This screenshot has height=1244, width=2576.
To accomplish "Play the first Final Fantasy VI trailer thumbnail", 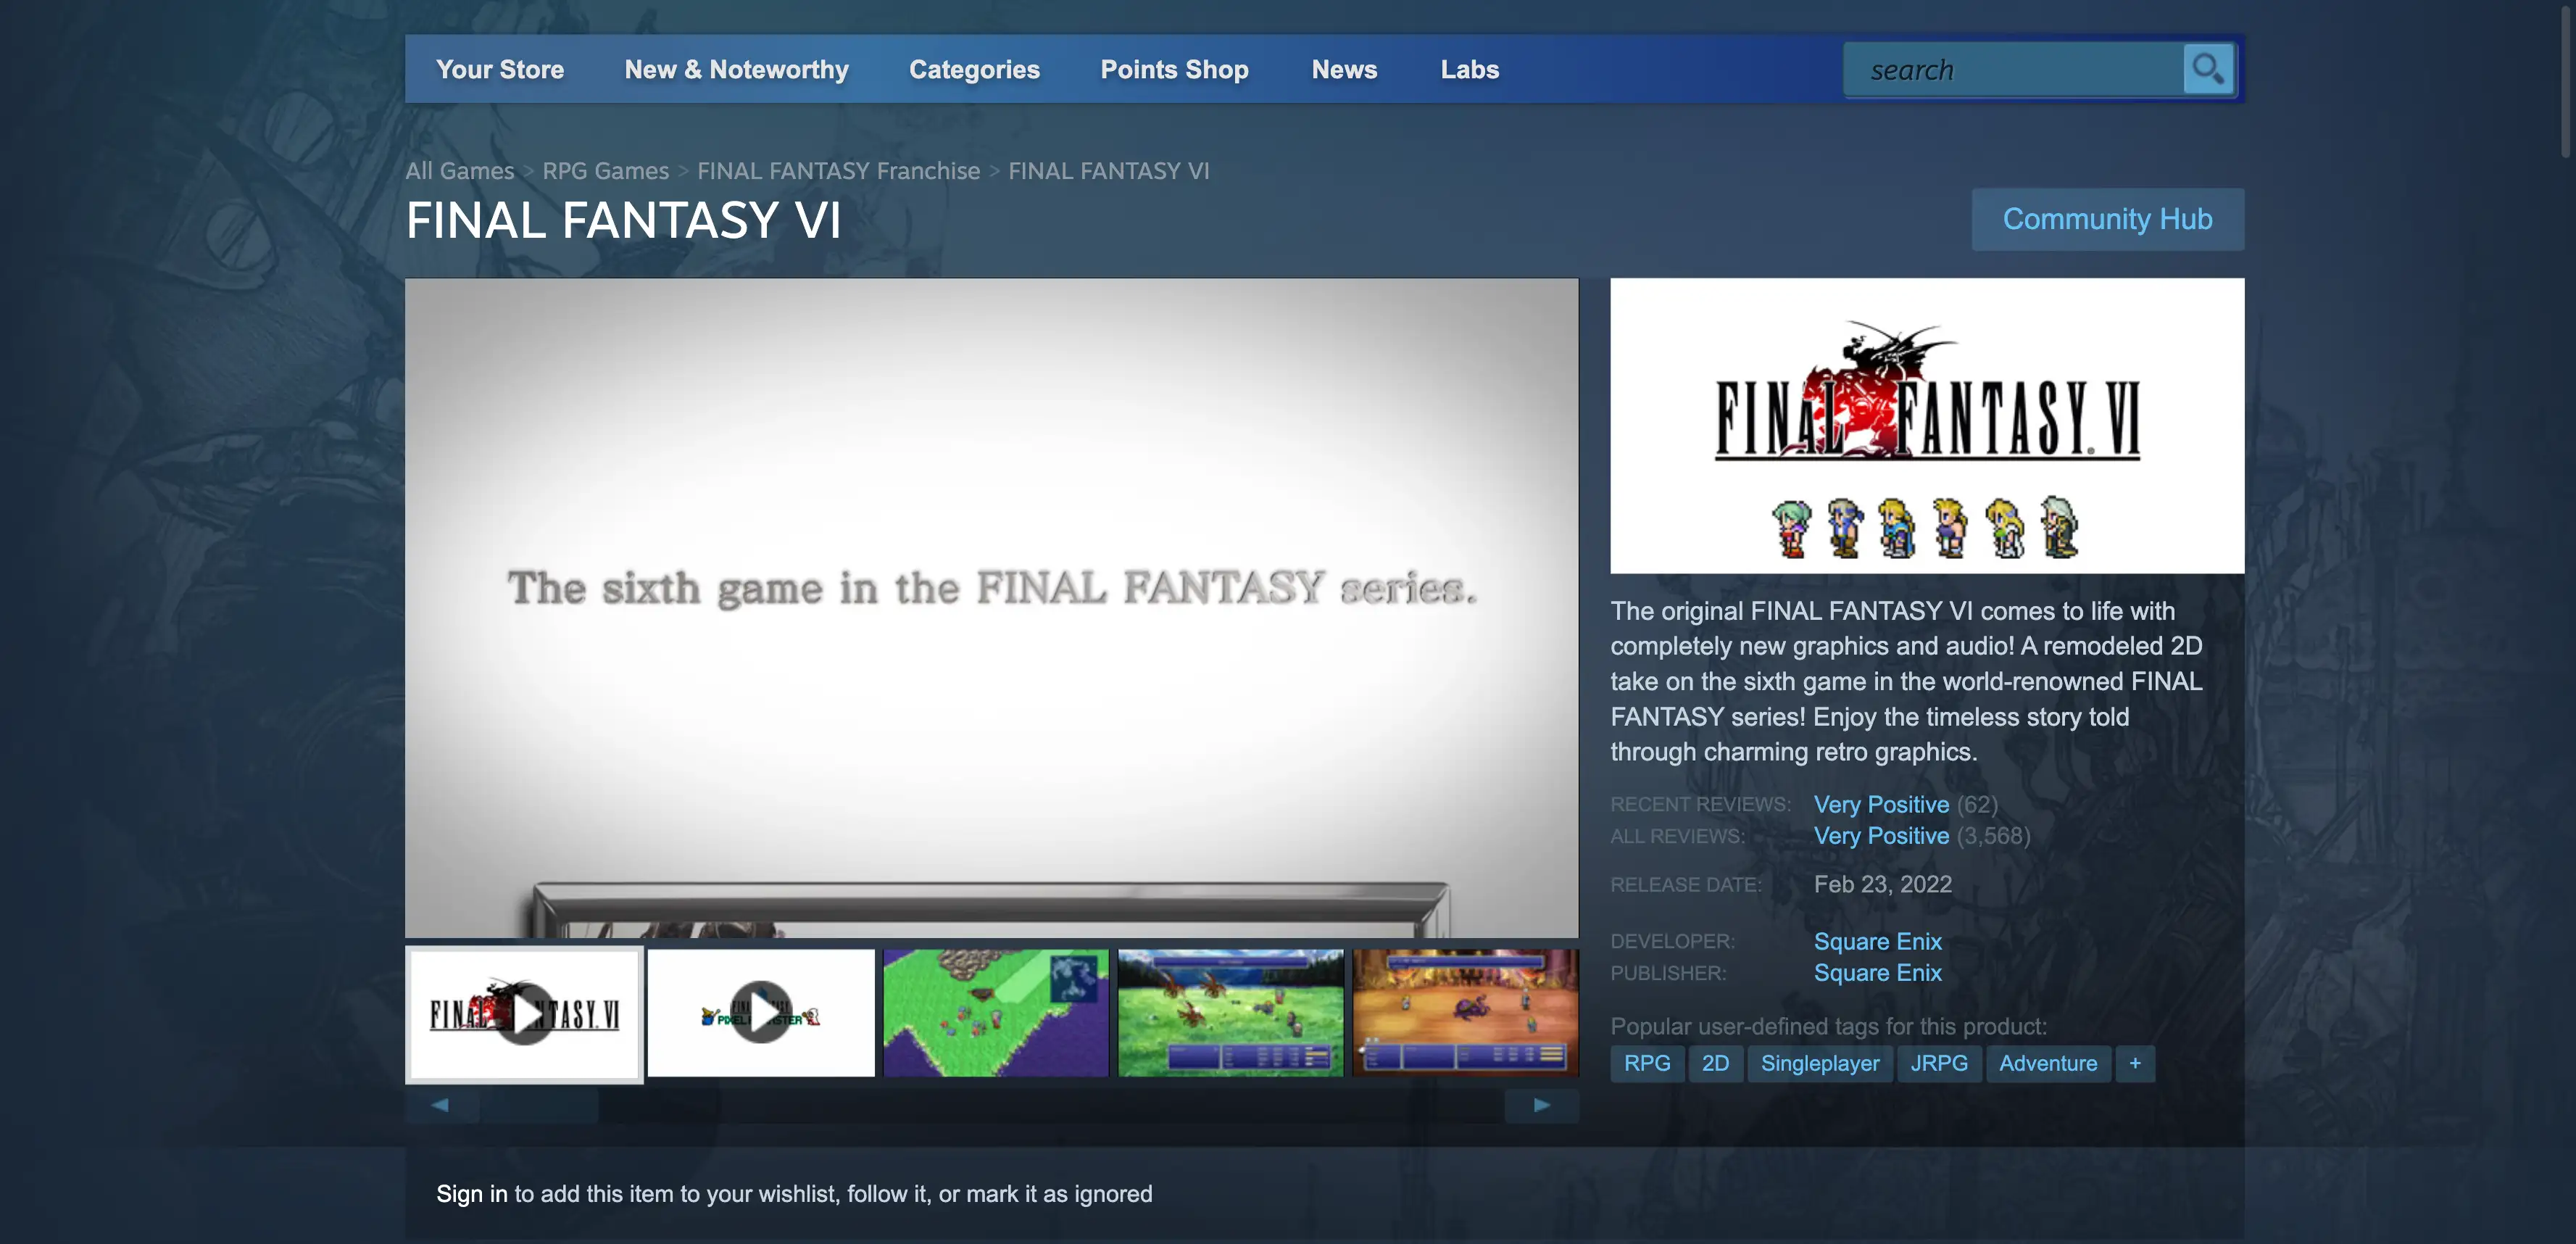I will [524, 1014].
